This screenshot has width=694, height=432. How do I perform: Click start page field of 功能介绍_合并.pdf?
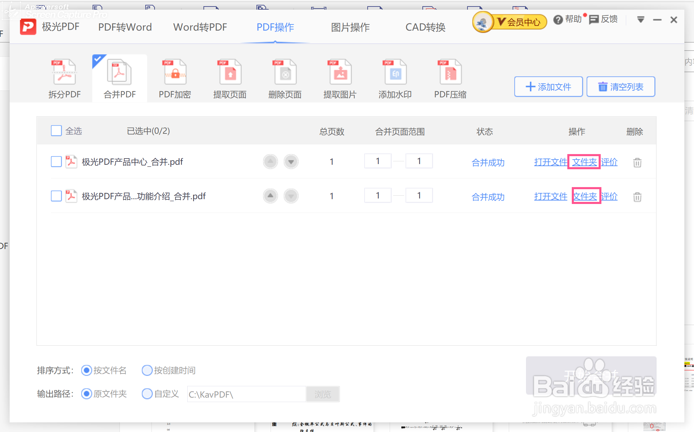pos(378,195)
